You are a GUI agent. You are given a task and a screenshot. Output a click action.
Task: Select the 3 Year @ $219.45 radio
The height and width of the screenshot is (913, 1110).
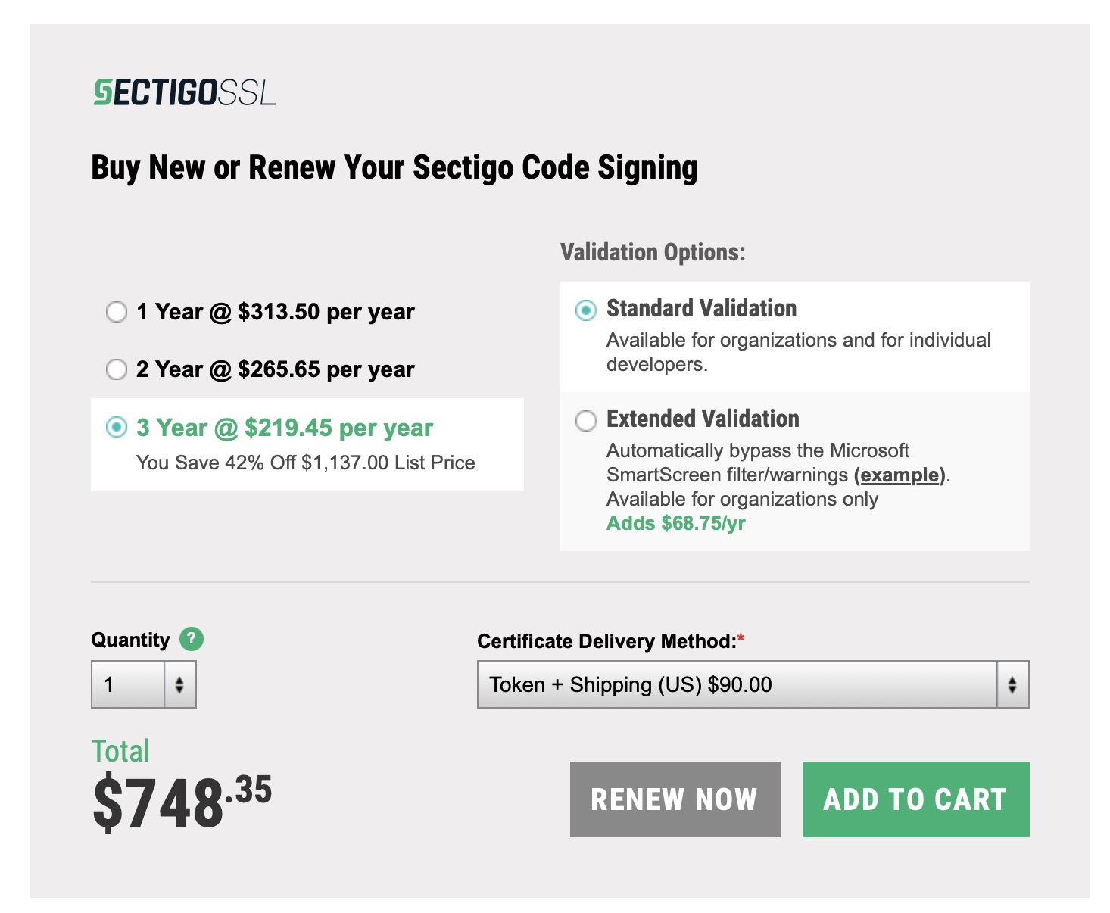(x=117, y=428)
